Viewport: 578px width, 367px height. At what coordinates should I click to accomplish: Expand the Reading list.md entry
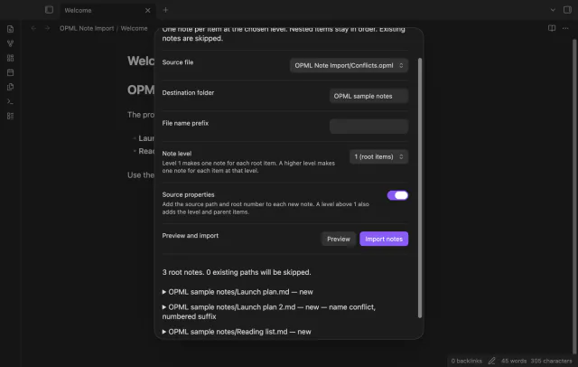(x=237, y=332)
